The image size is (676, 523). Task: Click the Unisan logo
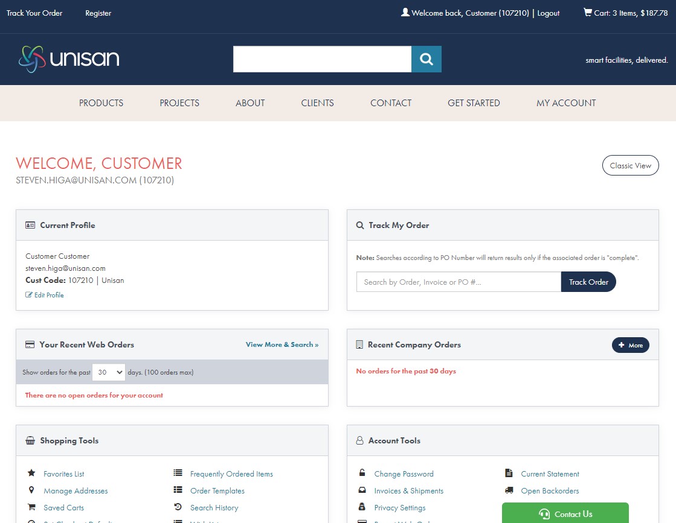pos(69,59)
